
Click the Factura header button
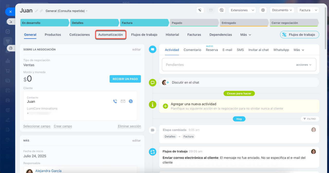point(305,10)
